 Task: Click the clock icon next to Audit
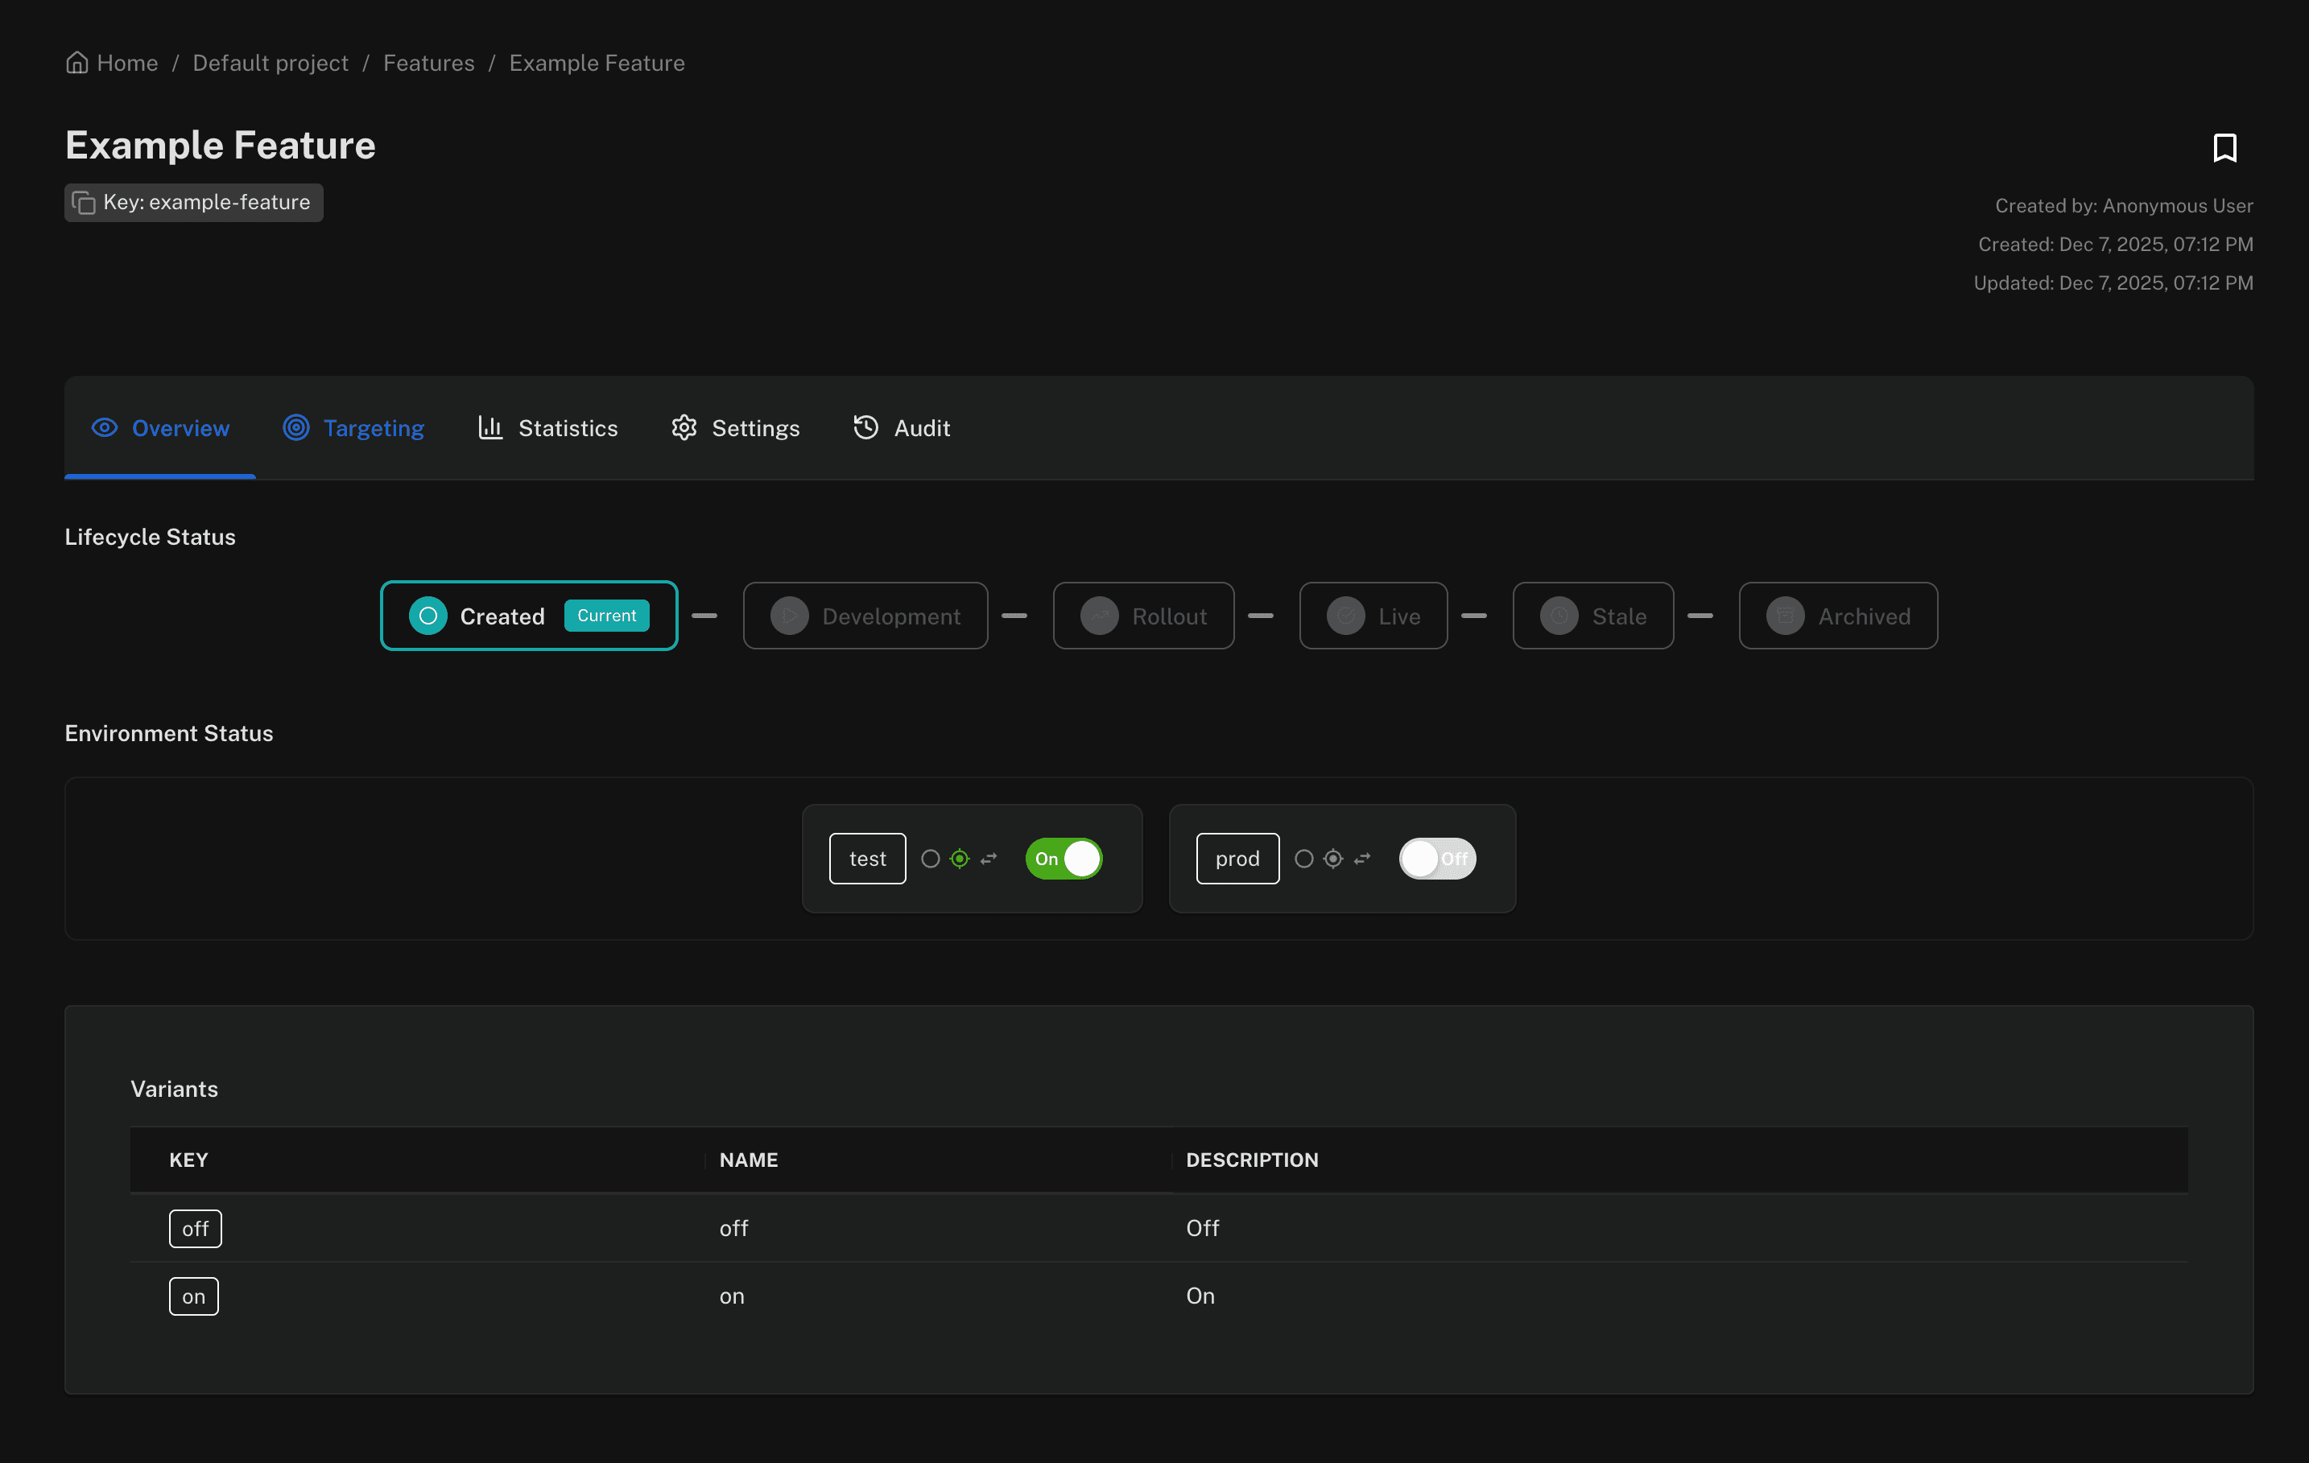click(x=864, y=427)
